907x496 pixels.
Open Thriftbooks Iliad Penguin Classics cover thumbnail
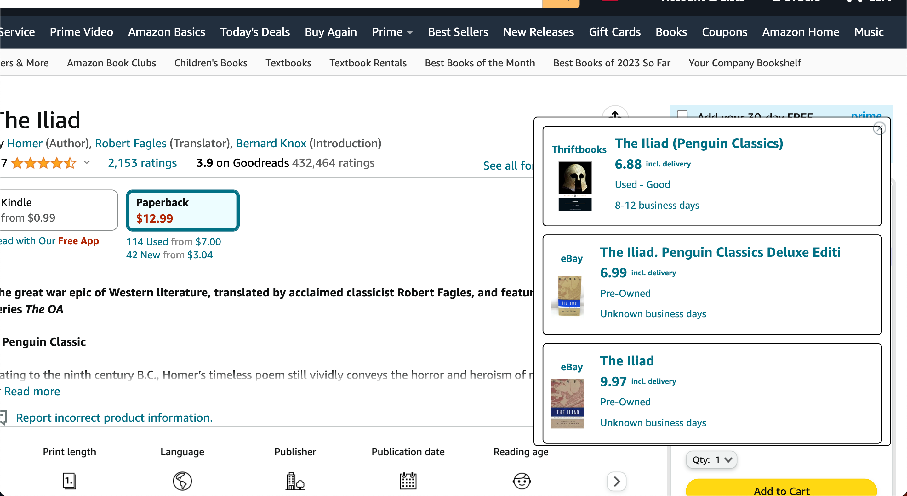point(575,186)
